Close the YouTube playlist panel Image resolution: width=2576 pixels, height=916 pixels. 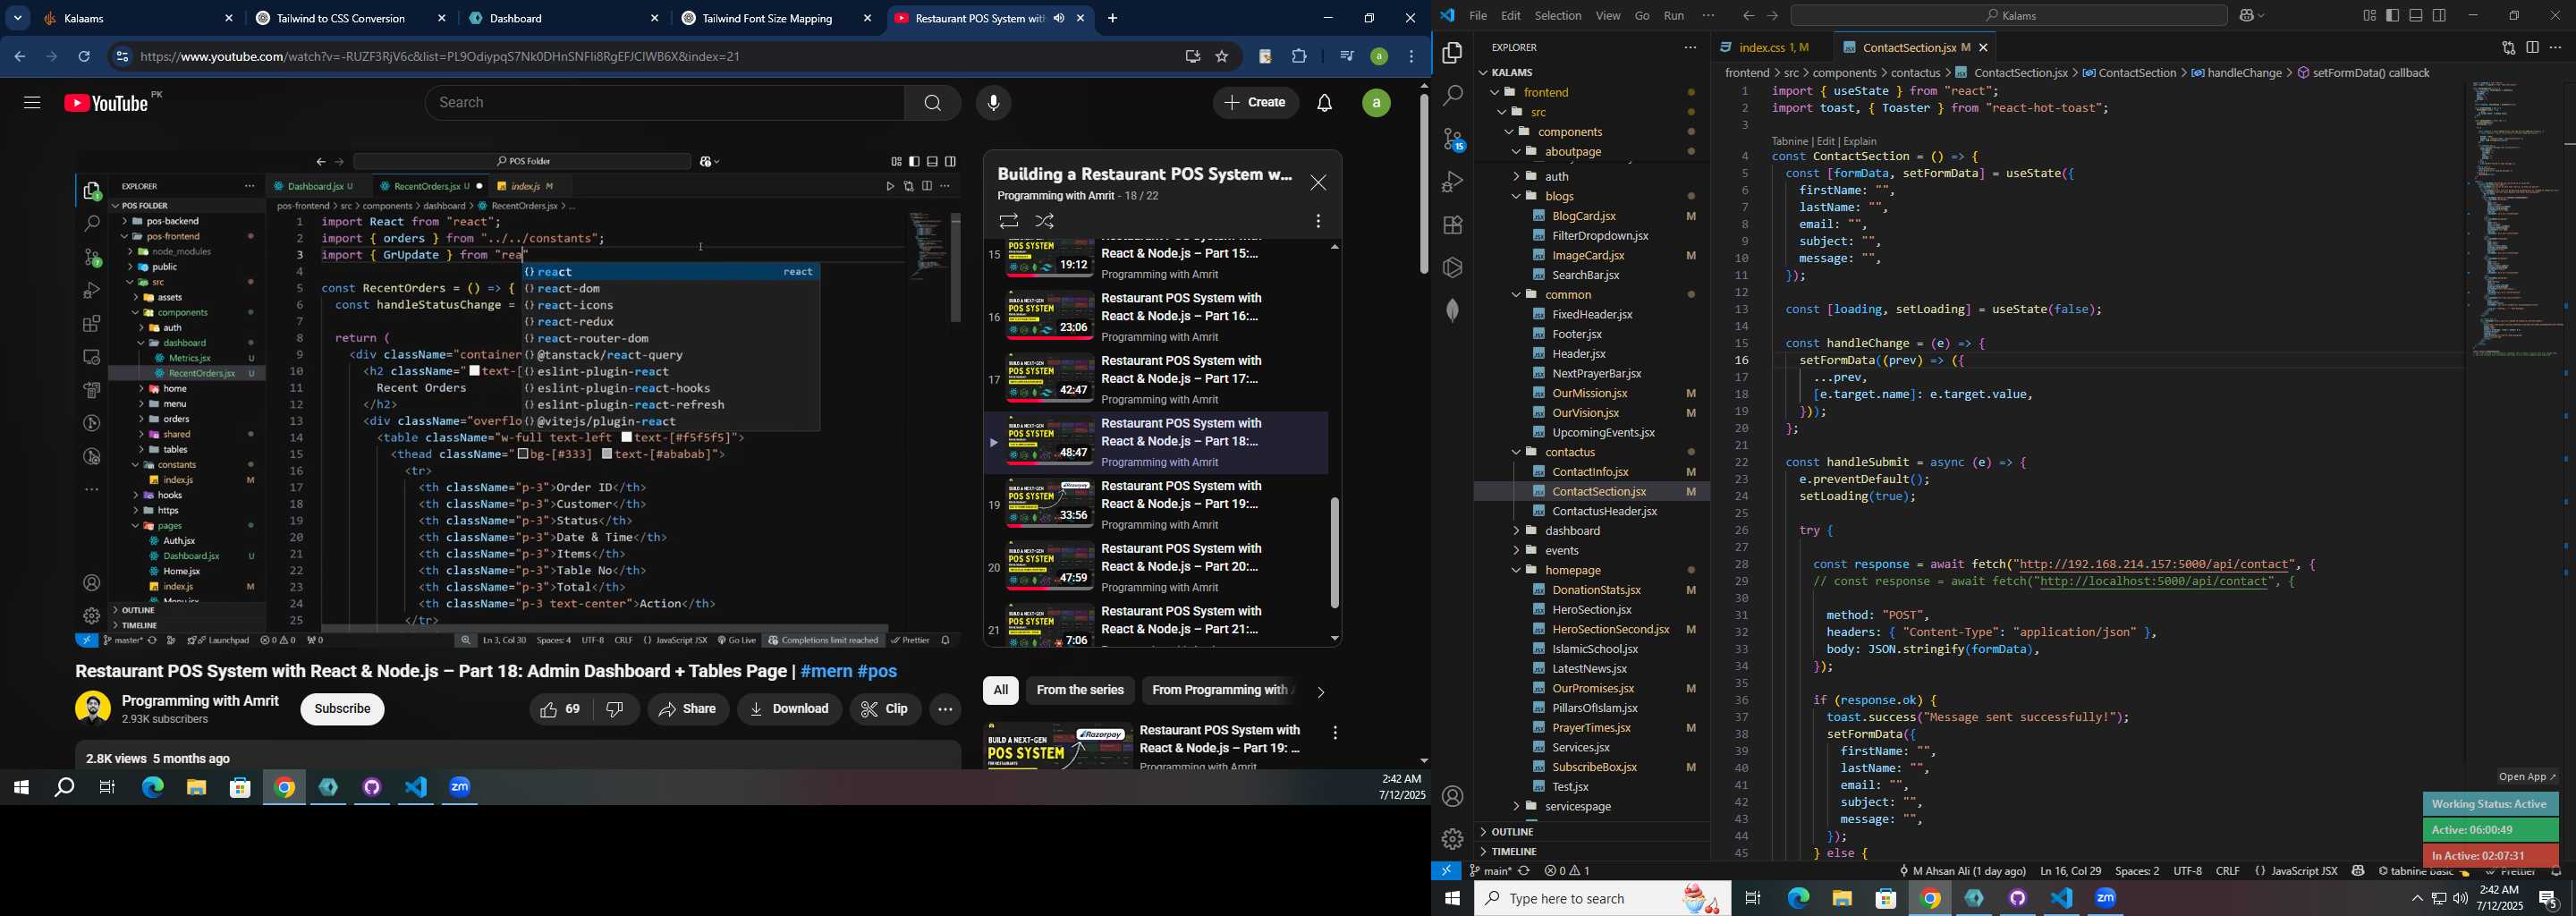(x=1318, y=183)
